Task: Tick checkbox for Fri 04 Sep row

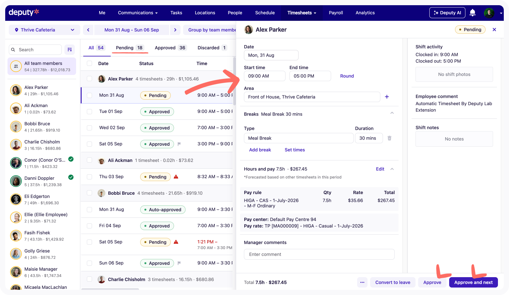Action: [89, 226]
